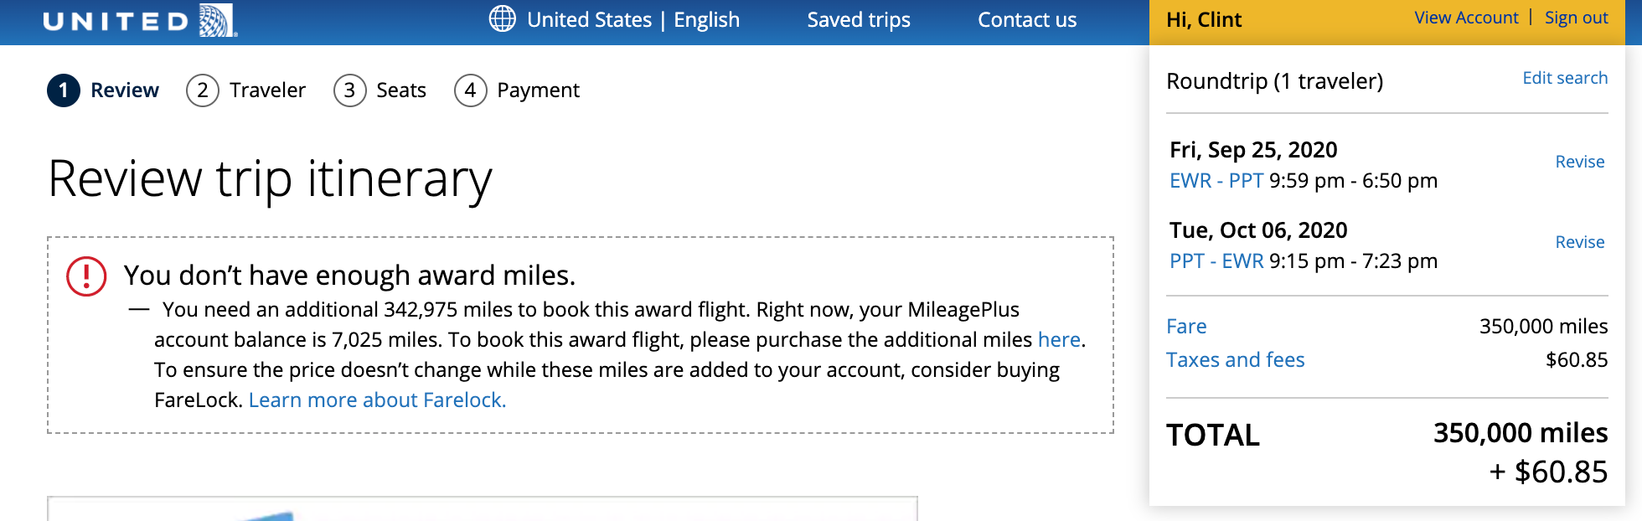Click step 1 Review circle
This screenshot has width=1642, height=521.
click(x=64, y=90)
